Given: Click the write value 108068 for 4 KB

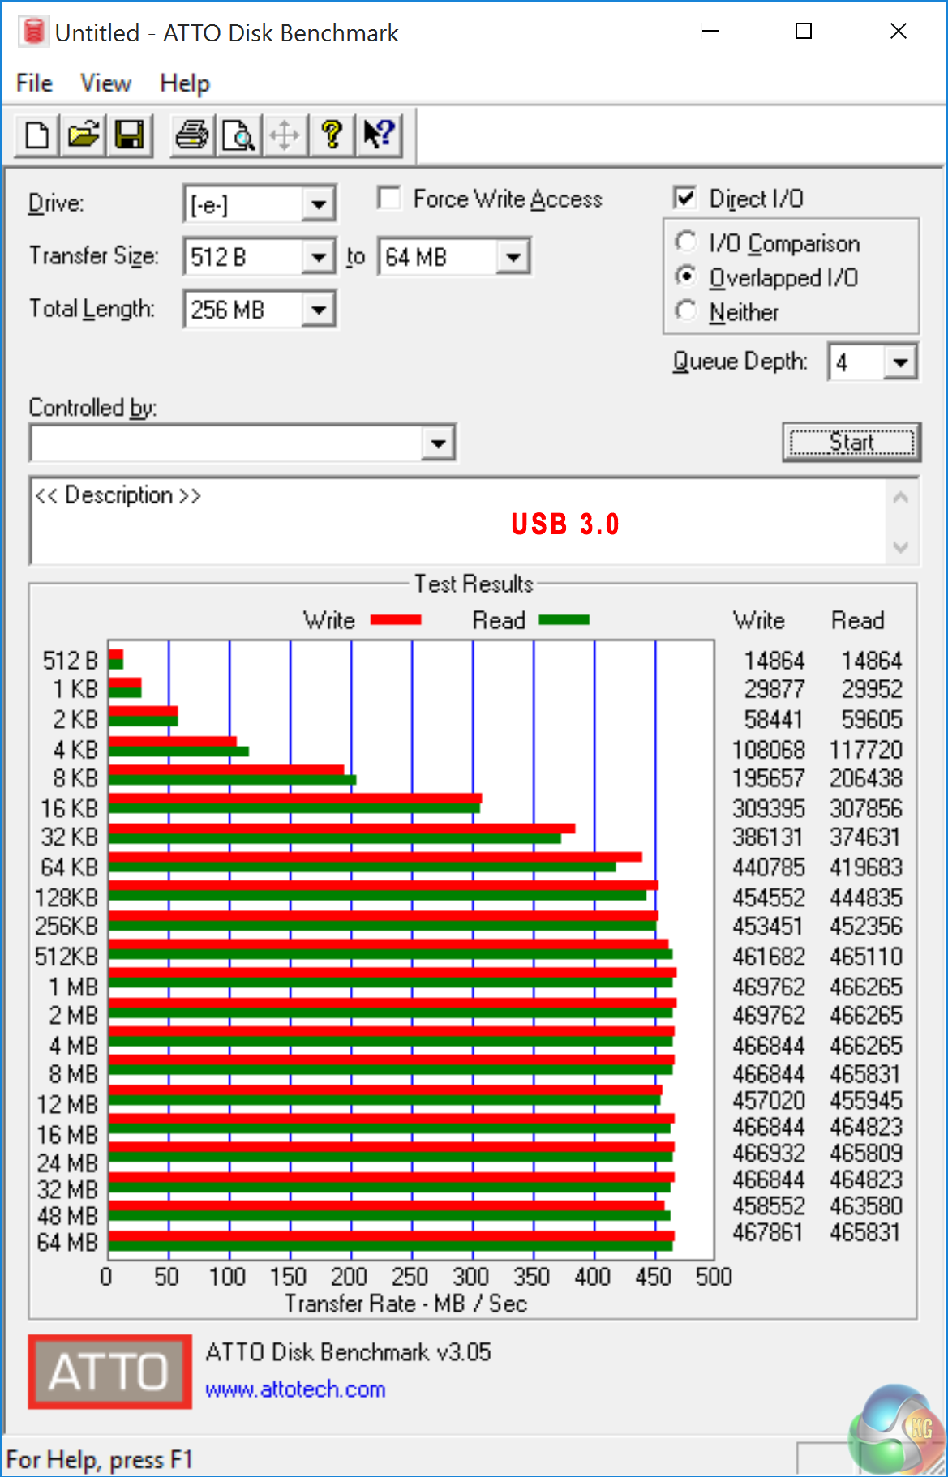Looking at the screenshot, I should 769,750.
